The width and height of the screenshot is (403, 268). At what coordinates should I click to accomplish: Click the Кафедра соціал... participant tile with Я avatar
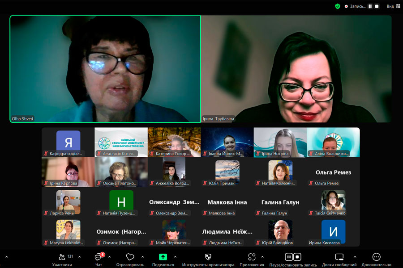click(68, 142)
